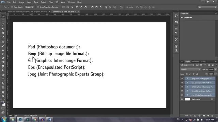This screenshot has height=122, width=218.
Task: Open the Layer menu
Action: pyautogui.click(x=29, y=2)
